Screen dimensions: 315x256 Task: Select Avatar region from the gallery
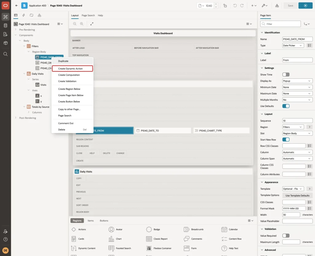[116, 229]
